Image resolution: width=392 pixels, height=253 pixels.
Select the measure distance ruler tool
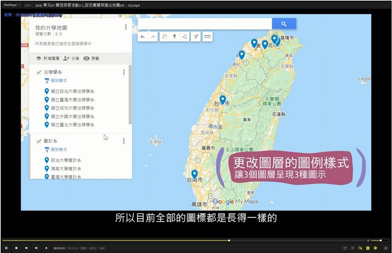coord(207,37)
